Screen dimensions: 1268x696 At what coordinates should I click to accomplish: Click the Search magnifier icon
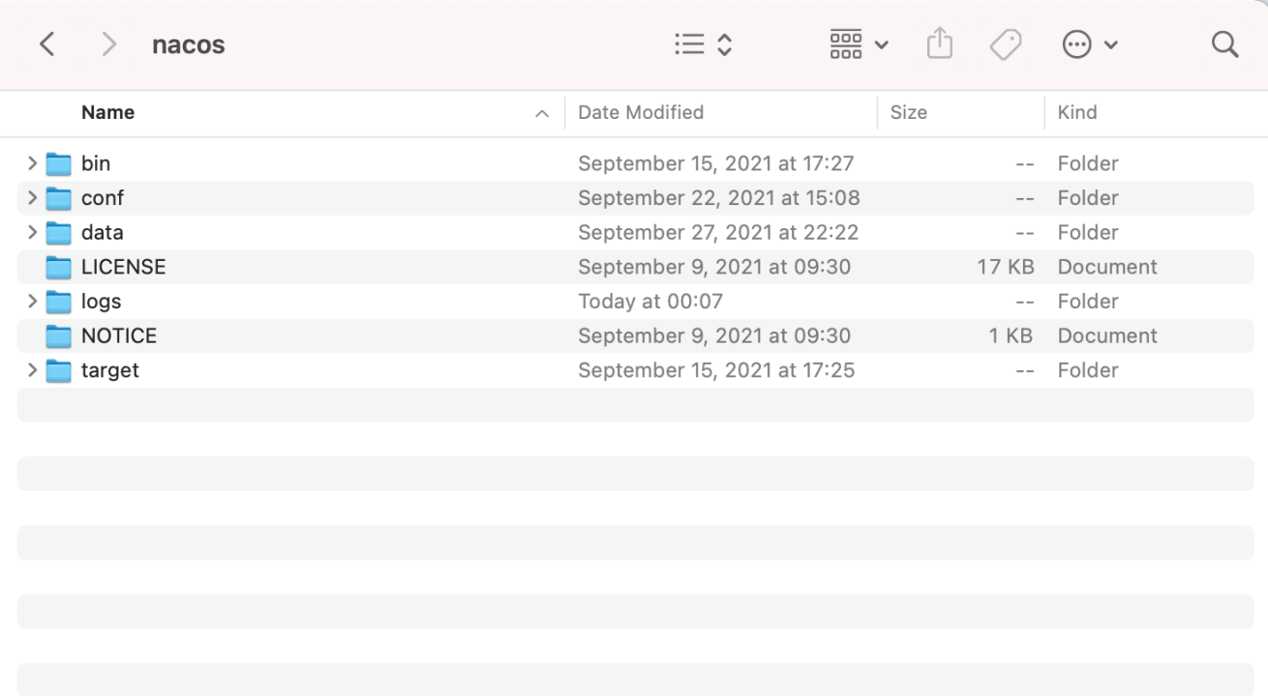pyautogui.click(x=1224, y=44)
